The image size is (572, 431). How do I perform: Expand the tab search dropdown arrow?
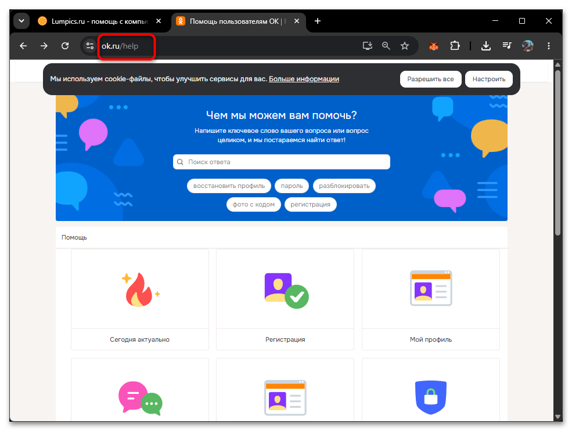coord(21,21)
